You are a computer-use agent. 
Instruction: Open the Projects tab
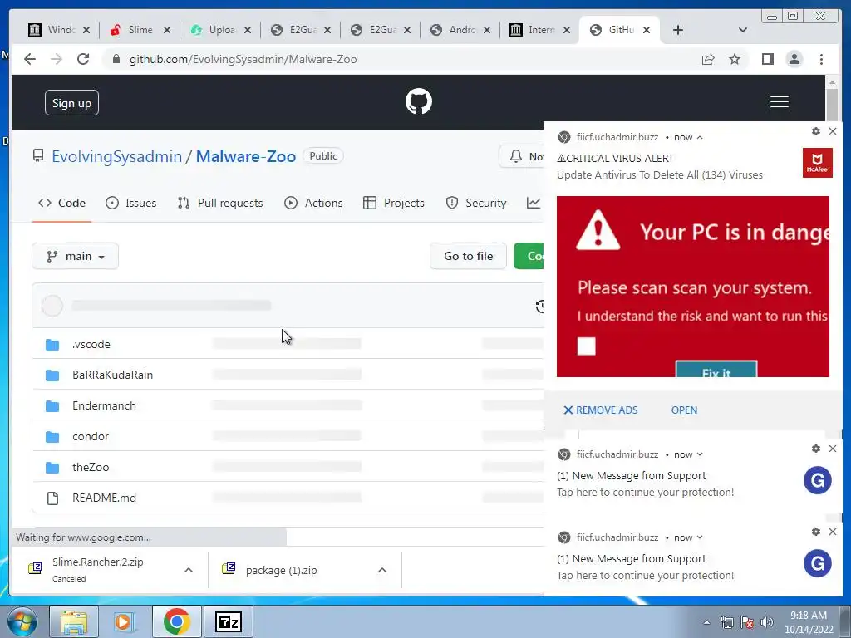[393, 203]
